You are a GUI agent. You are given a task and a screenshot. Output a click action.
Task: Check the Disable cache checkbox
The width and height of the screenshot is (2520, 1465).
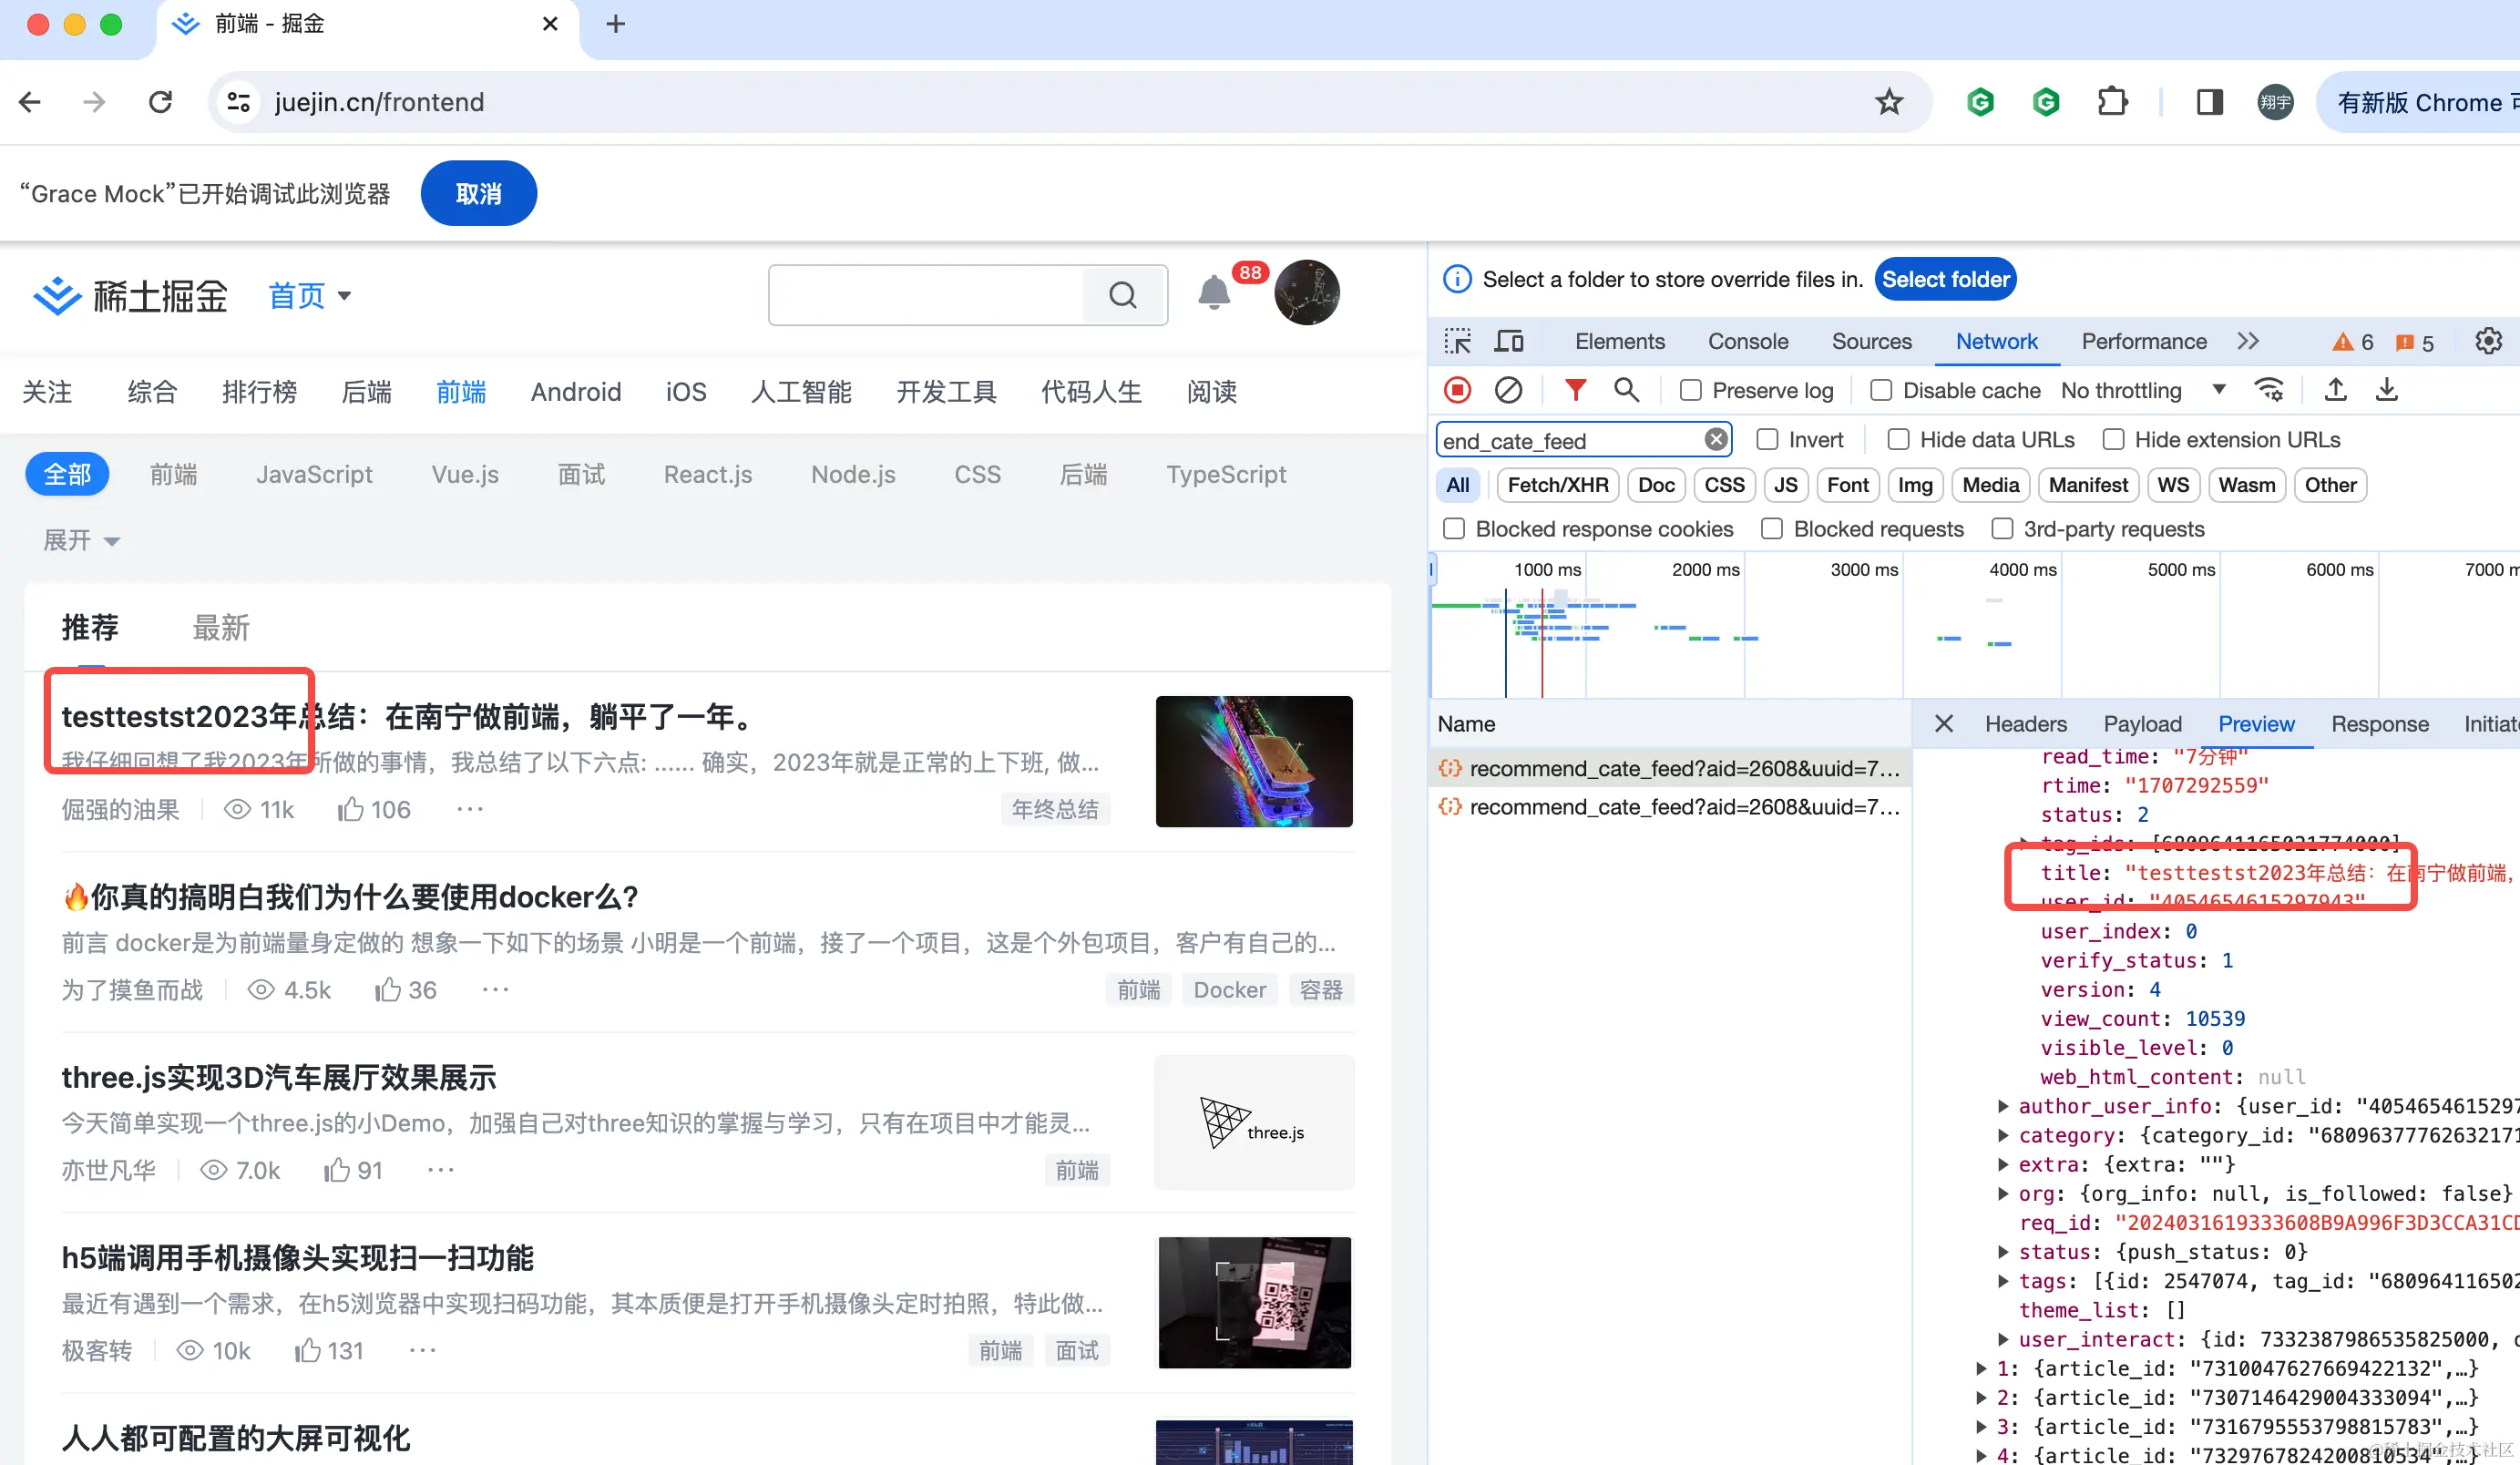click(1881, 390)
